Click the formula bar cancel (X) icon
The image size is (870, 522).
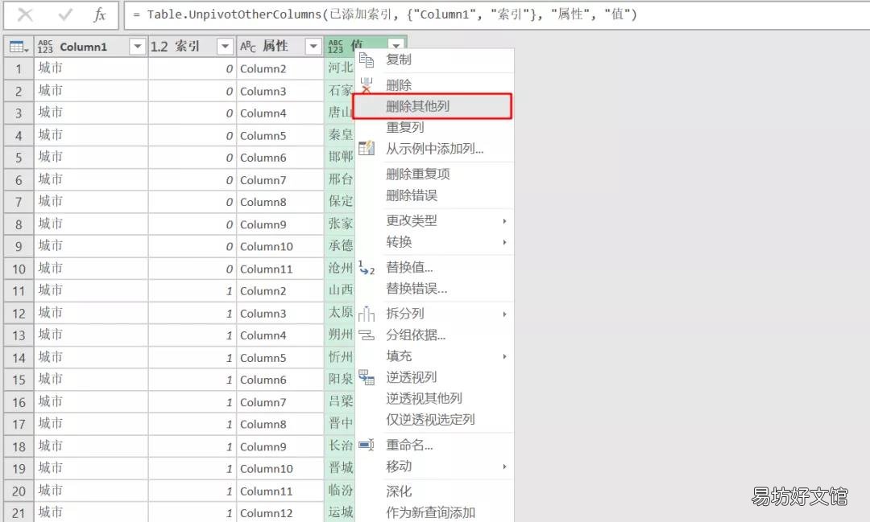point(25,14)
